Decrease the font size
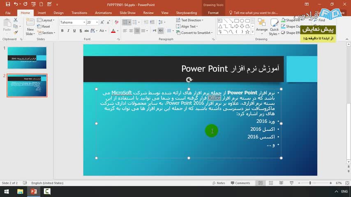Screen dimensions: 351x197 point(109,22)
